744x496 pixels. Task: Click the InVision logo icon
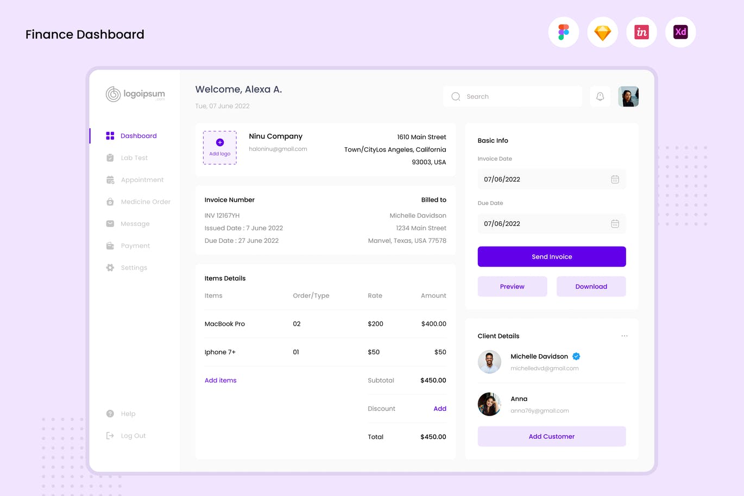(x=641, y=32)
